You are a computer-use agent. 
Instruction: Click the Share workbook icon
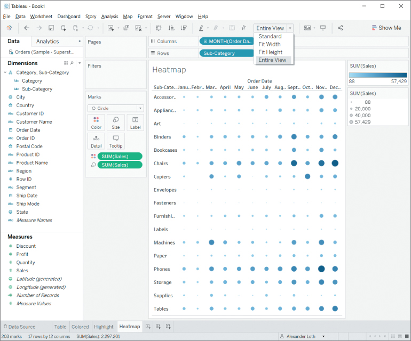click(341, 28)
